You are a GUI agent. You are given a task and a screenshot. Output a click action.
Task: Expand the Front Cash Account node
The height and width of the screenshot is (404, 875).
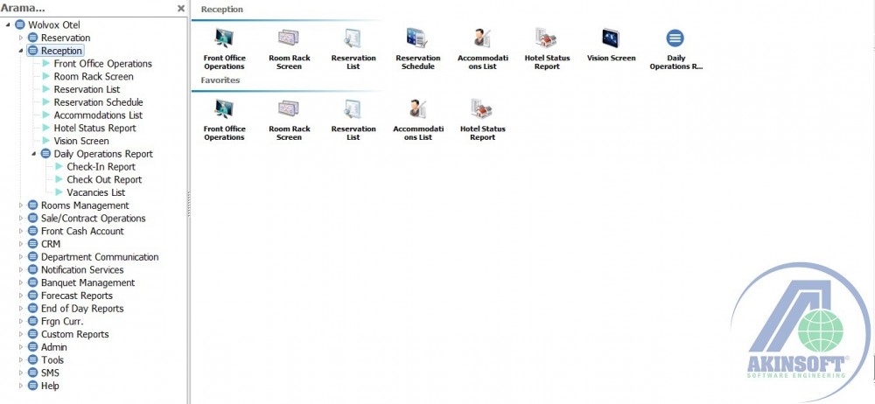pos(21,231)
